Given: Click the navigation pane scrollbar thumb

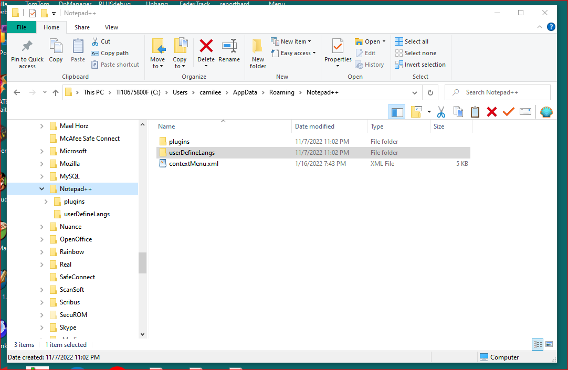Looking at the screenshot, I should click(x=142, y=263).
